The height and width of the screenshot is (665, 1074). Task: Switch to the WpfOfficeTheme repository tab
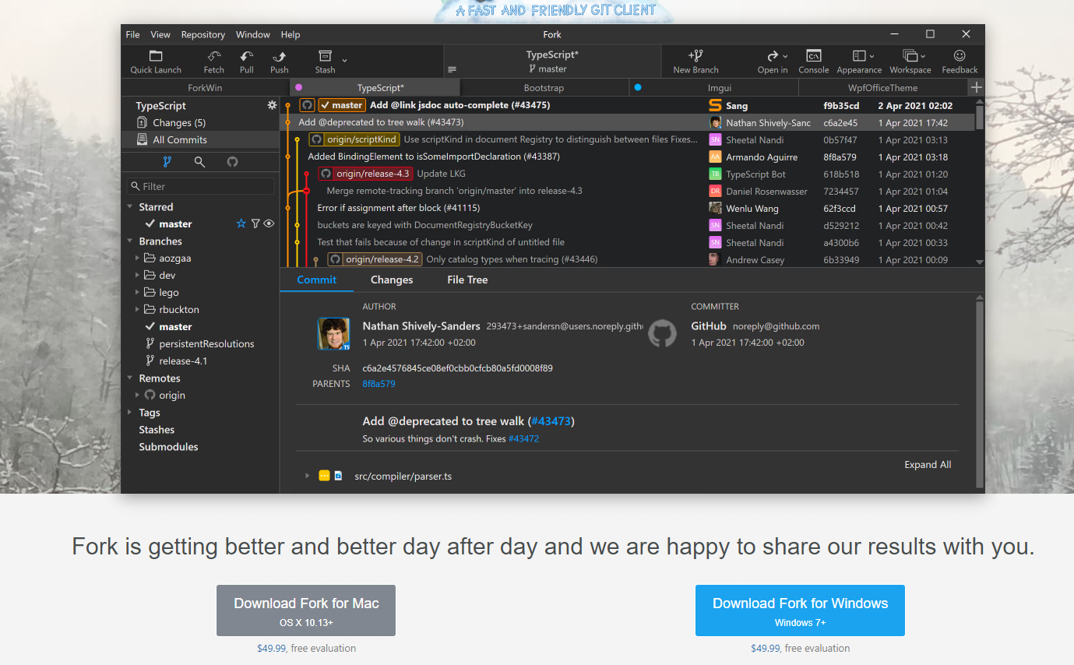[882, 88]
